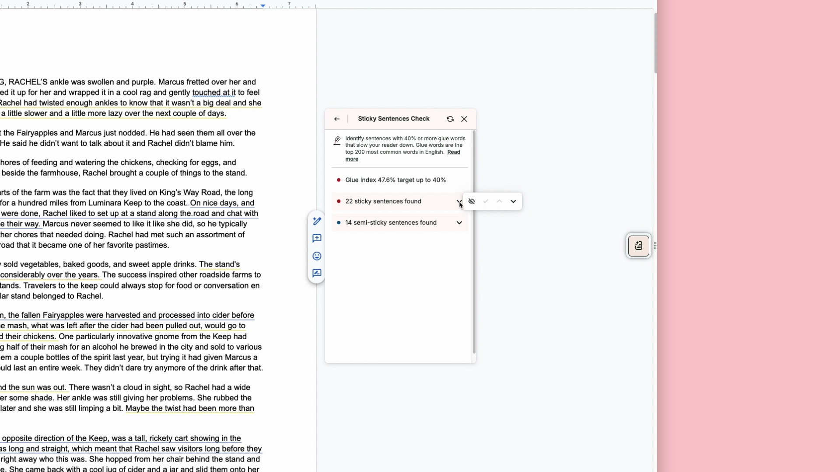The image size is (840, 472).
Task: Click the bottom icon in the document side toolbar
Action: 317,274
